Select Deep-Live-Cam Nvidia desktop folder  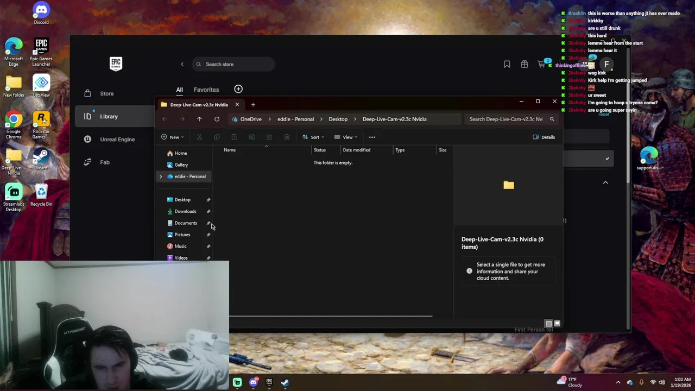click(x=14, y=162)
